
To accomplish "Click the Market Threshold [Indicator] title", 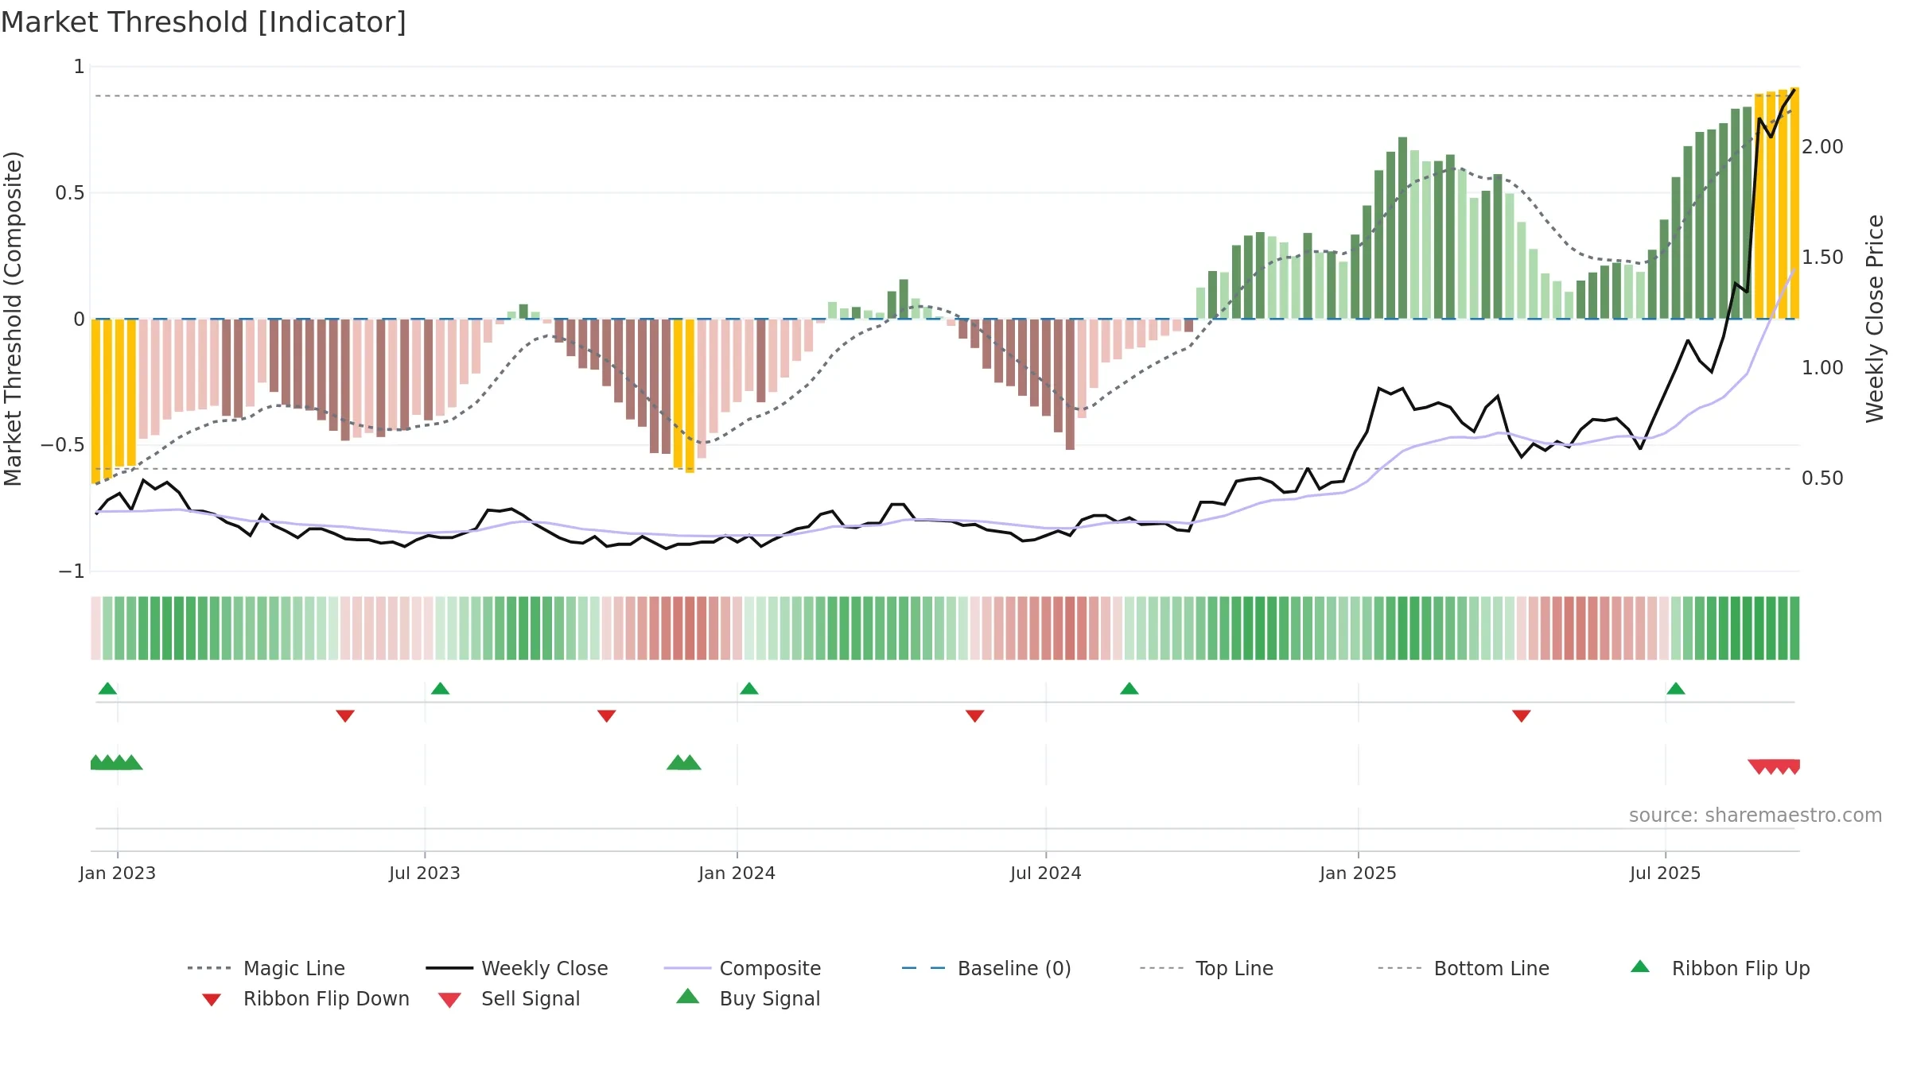I will pyautogui.click(x=204, y=22).
